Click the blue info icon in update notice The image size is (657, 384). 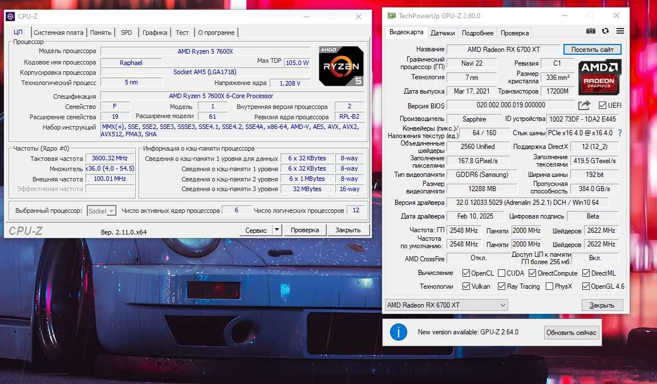tap(398, 332)
